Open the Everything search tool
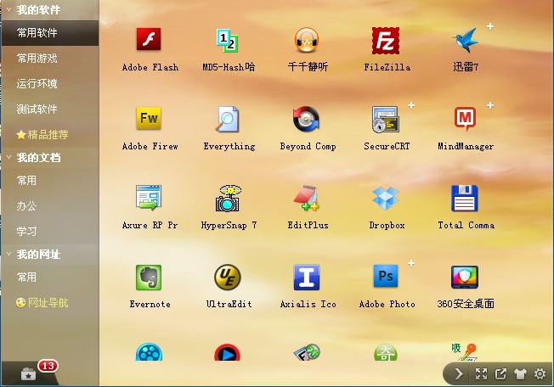The image size is (554, 387). pyautogui.click(x=229, y=119)
